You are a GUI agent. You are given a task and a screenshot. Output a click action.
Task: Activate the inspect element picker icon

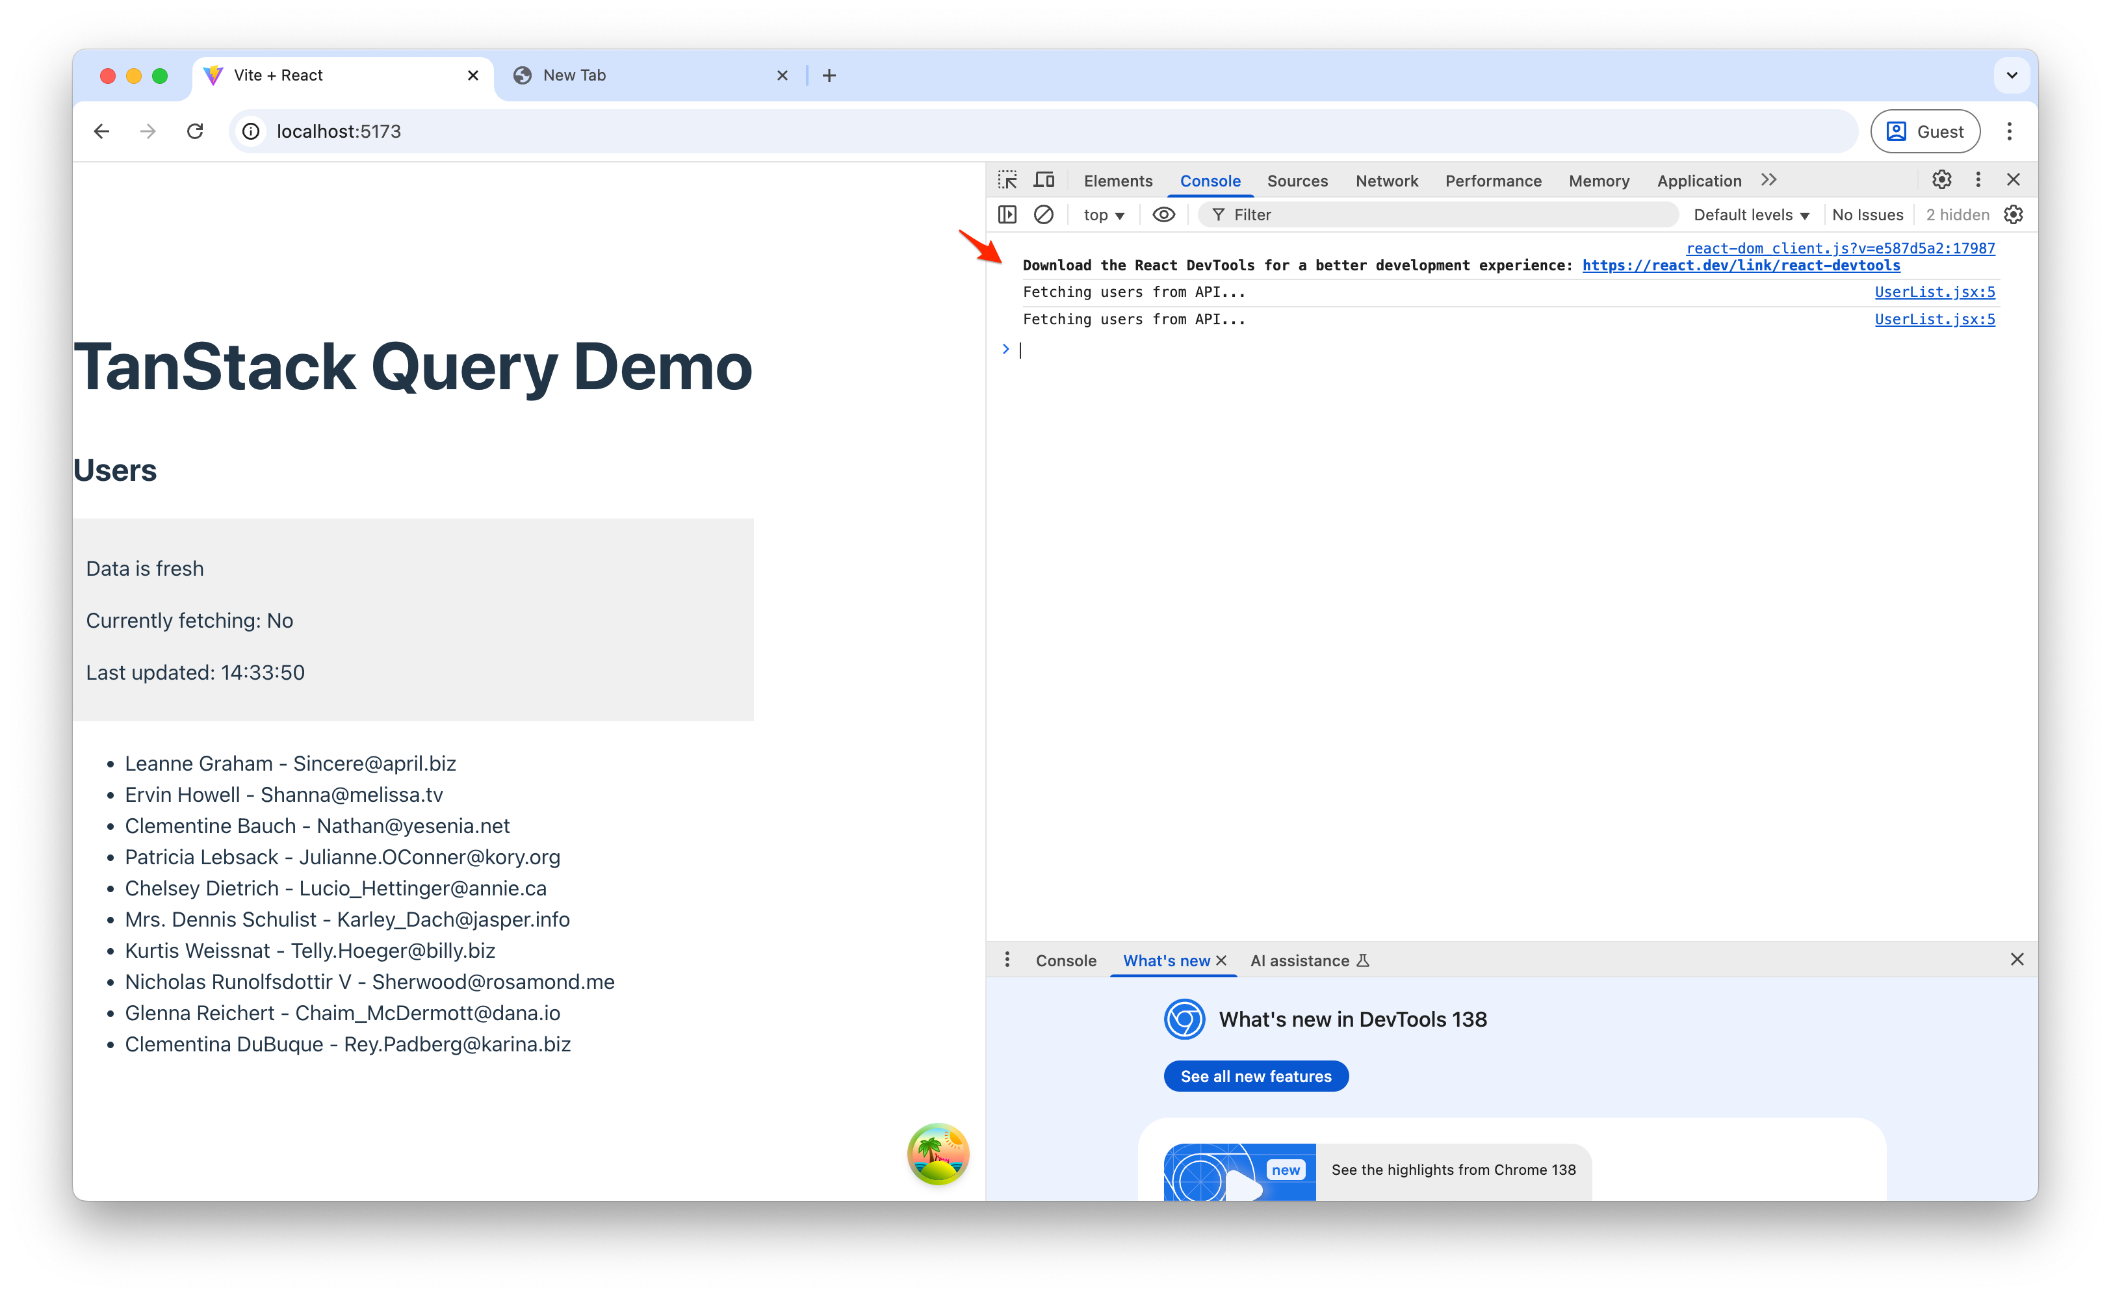[1007, 180]
